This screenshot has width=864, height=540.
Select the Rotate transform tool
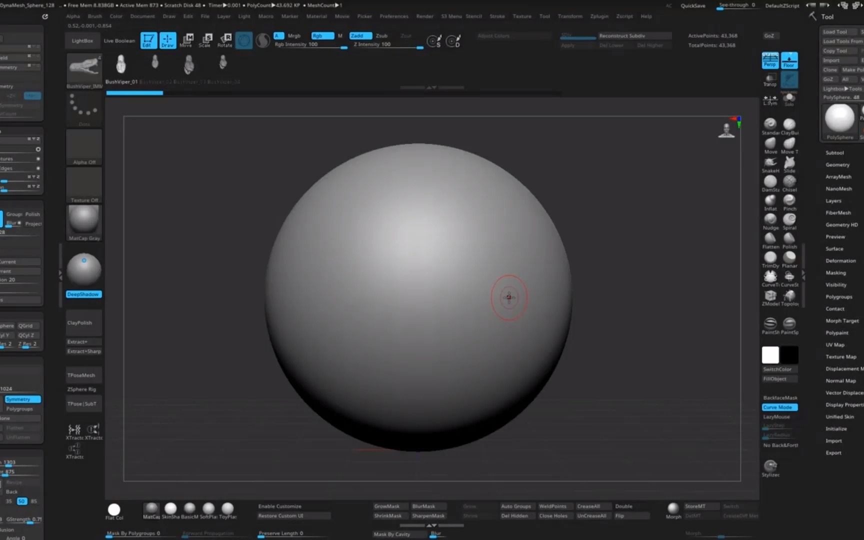[225, 40]
